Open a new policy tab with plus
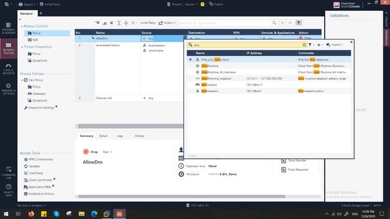This screenshot has width=390, height=219. (41, 13)
